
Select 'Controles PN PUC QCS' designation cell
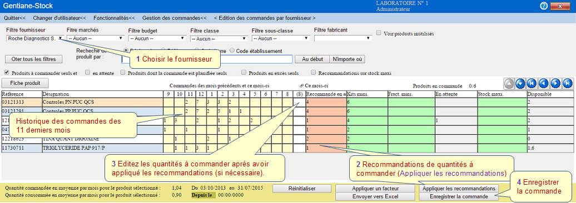102,101
